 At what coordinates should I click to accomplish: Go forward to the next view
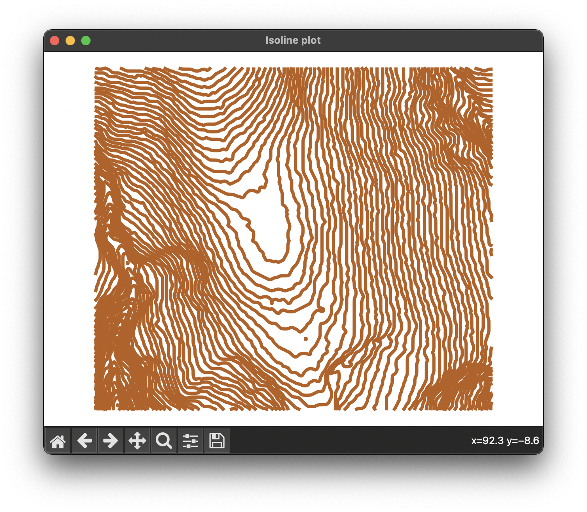pyautogui.click(x=111, y=441)
